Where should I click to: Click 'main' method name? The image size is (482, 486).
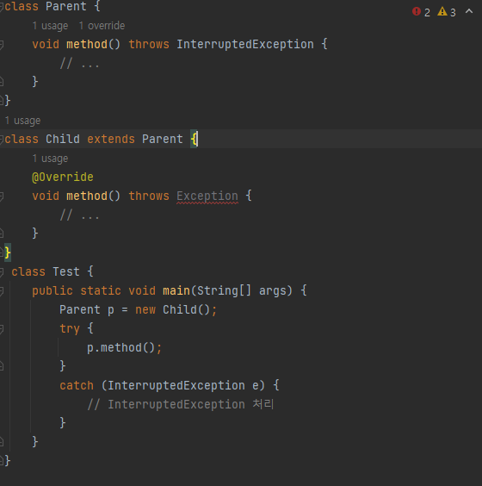[176, 290]
